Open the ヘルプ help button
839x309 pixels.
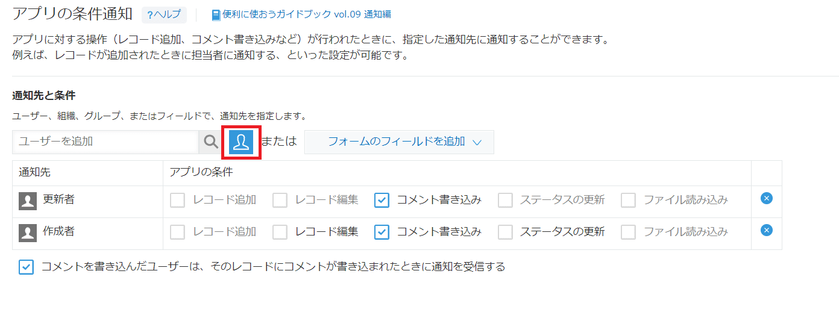point(164,14)
